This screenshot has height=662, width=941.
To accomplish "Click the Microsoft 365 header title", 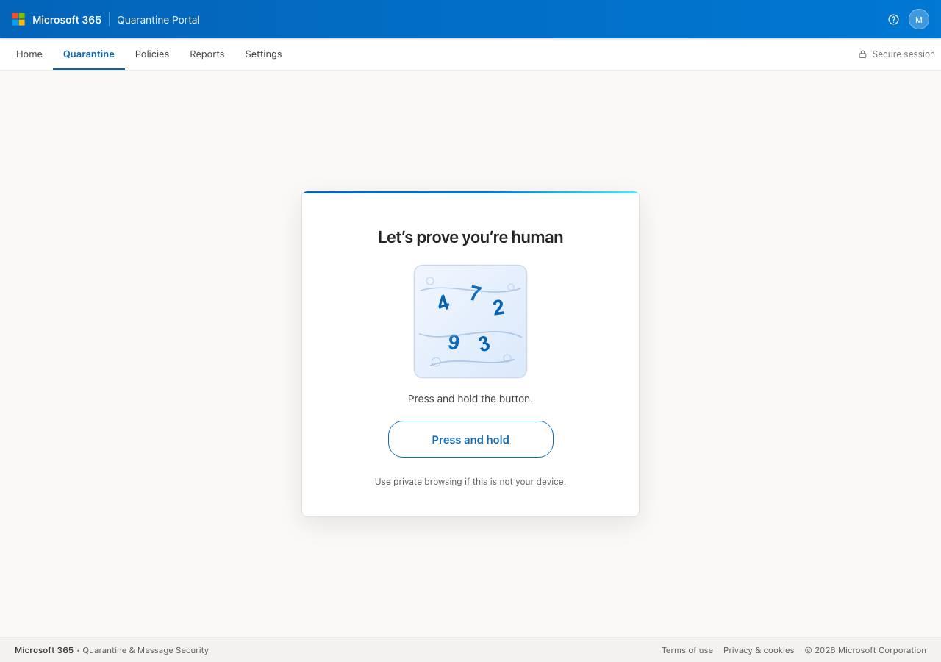I will point(67,20).
